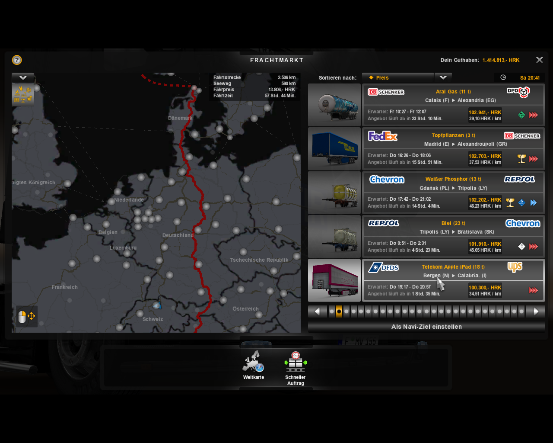The image size is (553, 443).
Task: Launch Schneller Auftrag quick job icon
Action: [296, 362]
